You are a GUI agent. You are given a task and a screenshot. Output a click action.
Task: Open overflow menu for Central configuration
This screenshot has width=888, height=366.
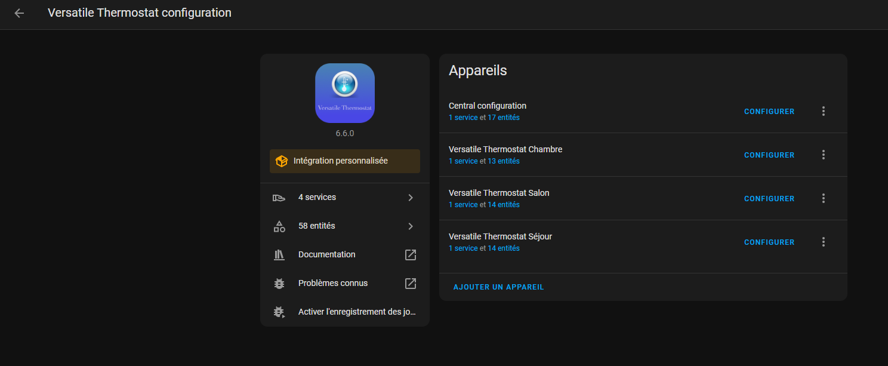(824, 111)
